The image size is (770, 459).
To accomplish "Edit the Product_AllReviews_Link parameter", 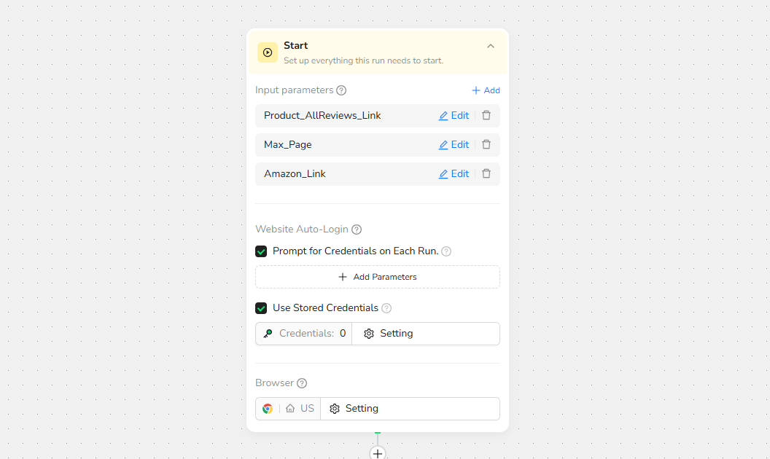I will pyautogui.click(x=454, y=116).
